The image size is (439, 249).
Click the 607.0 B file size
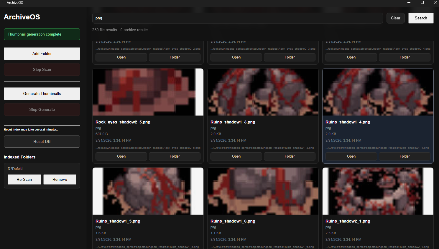click(x=102, y=134)
